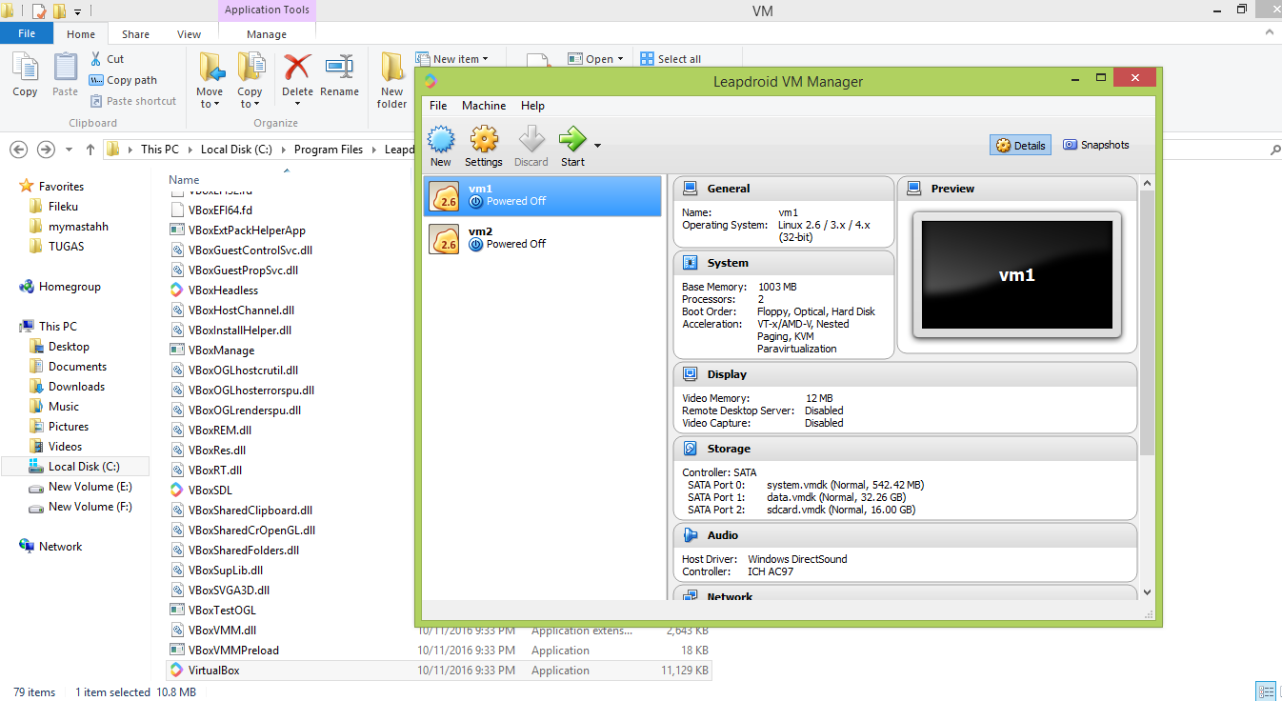
Task: Click the New VM toolbar icon
Action: pyautogui.click(x=440, y=141)
